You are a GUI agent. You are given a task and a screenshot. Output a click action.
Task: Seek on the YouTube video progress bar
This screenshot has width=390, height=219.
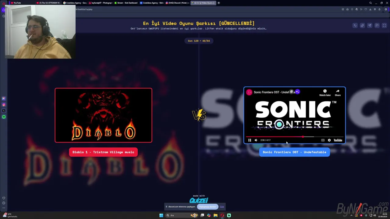coord(294,137)
